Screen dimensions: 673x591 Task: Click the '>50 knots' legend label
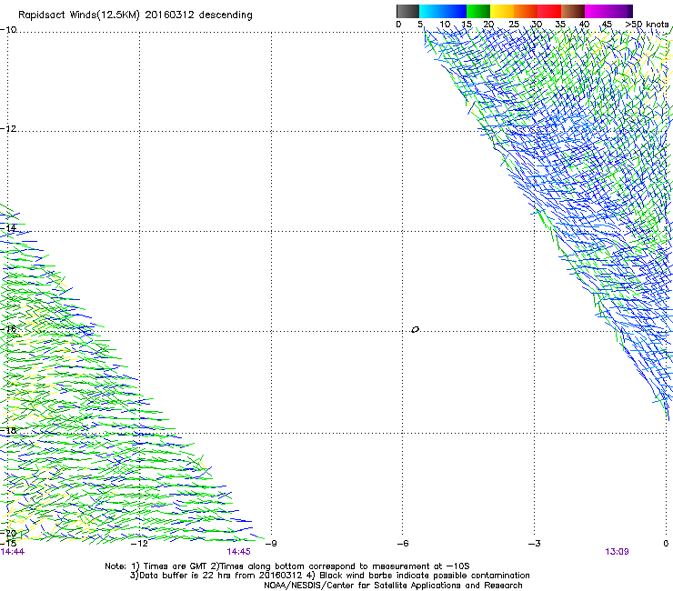tap(647, 25)
